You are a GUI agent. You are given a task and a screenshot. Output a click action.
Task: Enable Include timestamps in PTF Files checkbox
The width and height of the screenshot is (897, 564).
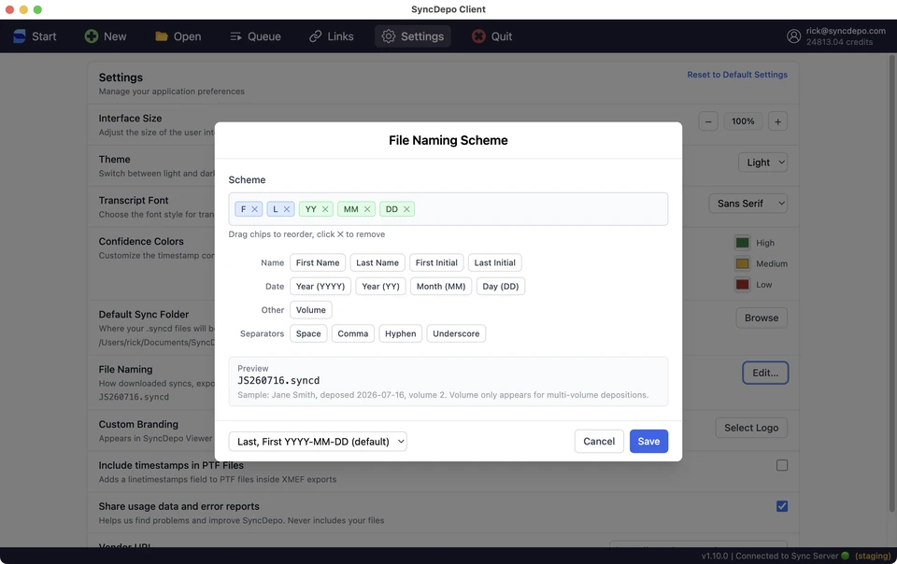781,465
